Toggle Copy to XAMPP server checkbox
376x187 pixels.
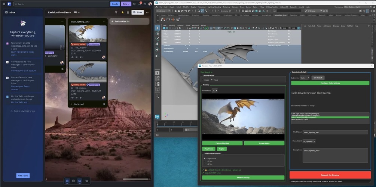click(x=203, y=172)
